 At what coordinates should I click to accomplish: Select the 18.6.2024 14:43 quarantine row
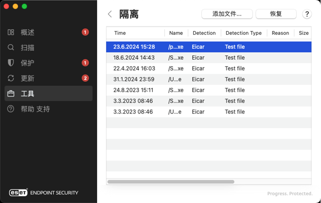[x=209, y=58]
